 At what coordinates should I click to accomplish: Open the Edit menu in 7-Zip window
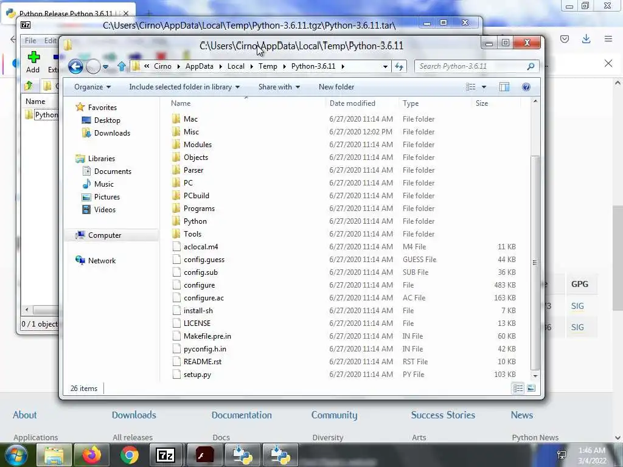pos(50,41)
